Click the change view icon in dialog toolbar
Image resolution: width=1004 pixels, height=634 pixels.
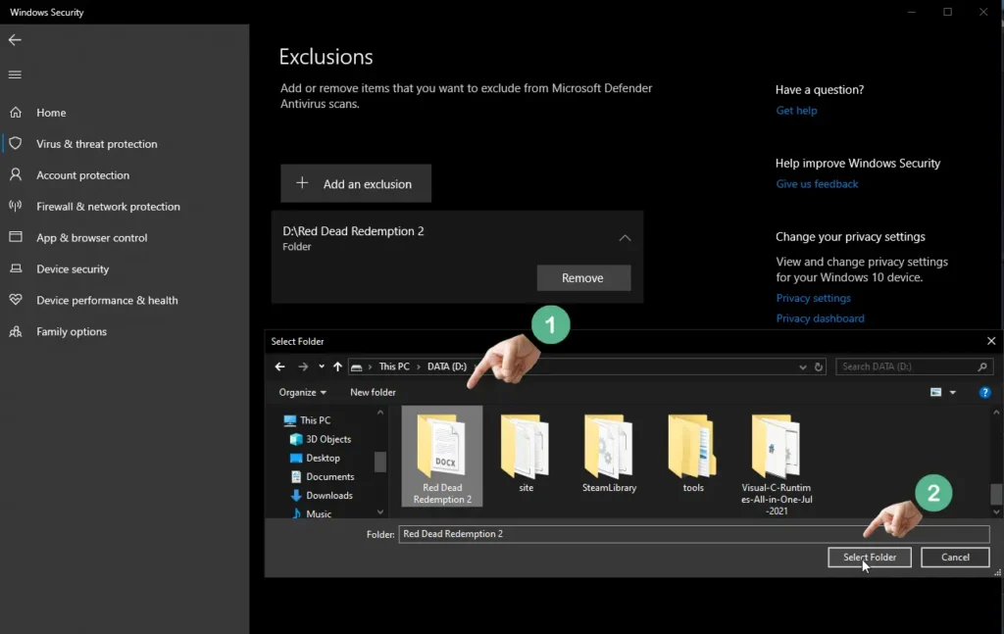935,392
